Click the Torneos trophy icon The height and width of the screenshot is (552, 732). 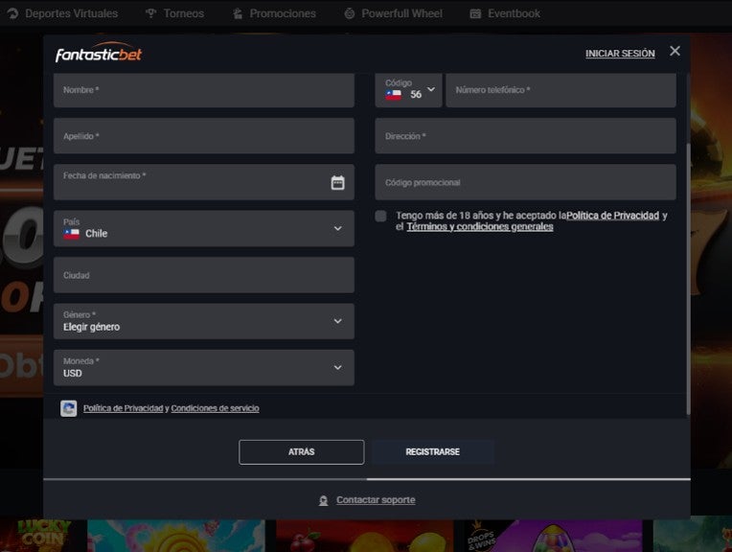150,13
